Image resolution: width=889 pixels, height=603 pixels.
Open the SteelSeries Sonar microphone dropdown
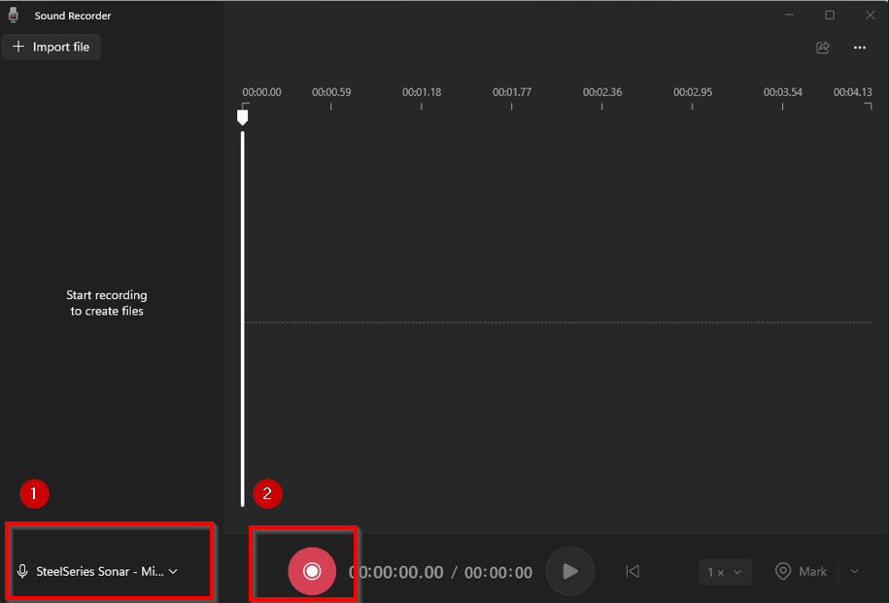pyautogui.click(x=97, y=571)
